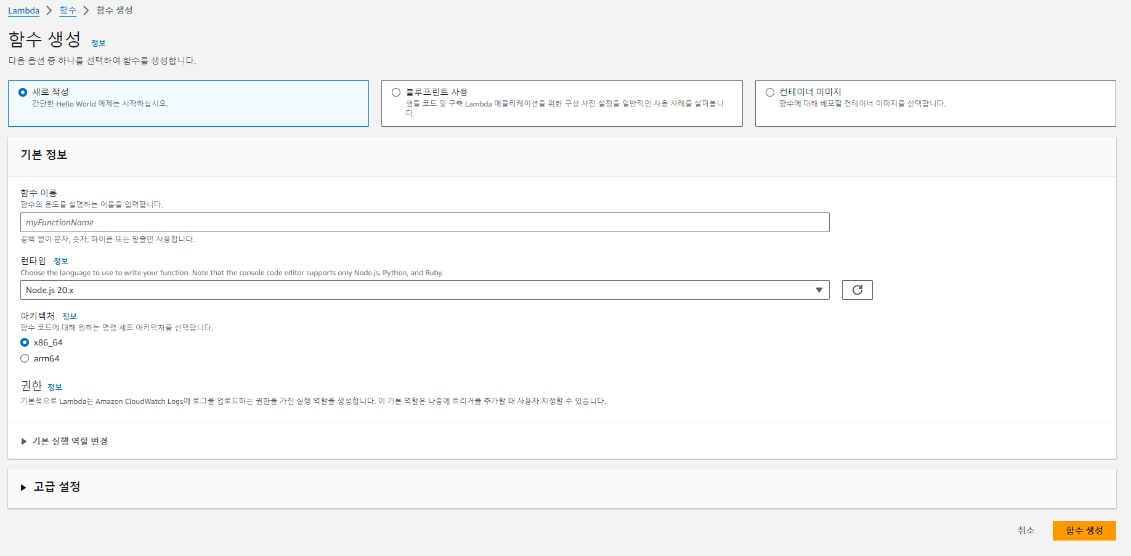Open the '함수' breadcrumb link
Image resolution: width=1131 pixels, height=556 pixels.
68,10
